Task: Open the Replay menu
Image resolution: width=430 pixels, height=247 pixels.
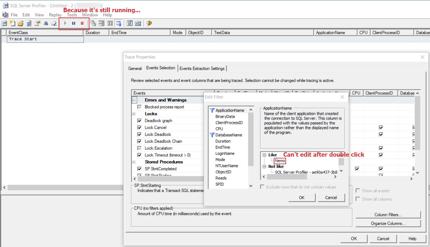Action: (55, 15)
